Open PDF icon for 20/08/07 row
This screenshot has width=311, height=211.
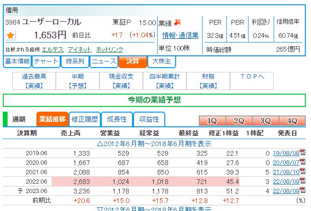pyautogui.click(x=302, y=162)
